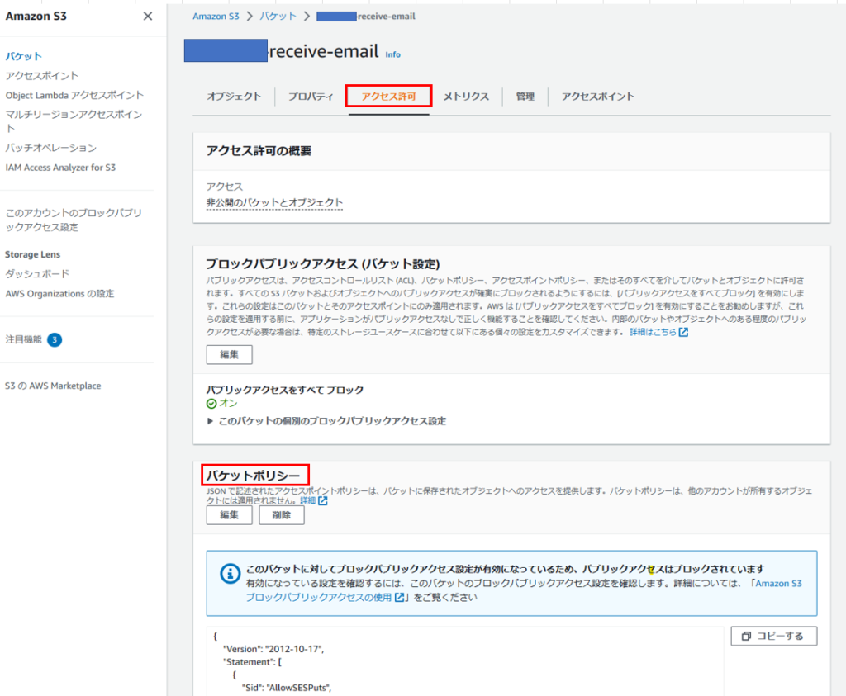Image resolution: width=846 pixels, height=696 pixels.
Task: Click the アクセス許可の概要 section heading
Action: tap(259, 151)
